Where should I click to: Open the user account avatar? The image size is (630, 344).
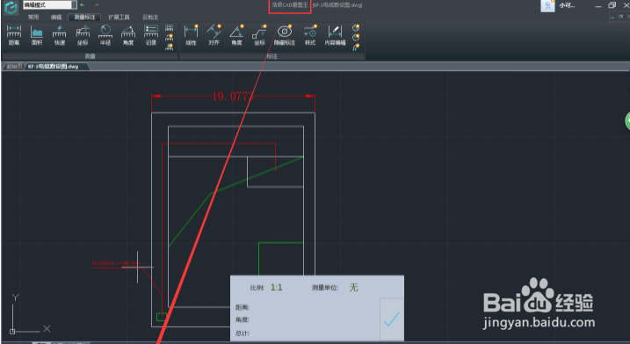[x=547, y=5]
